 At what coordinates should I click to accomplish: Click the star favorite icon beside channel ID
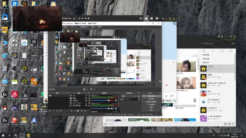79,18
